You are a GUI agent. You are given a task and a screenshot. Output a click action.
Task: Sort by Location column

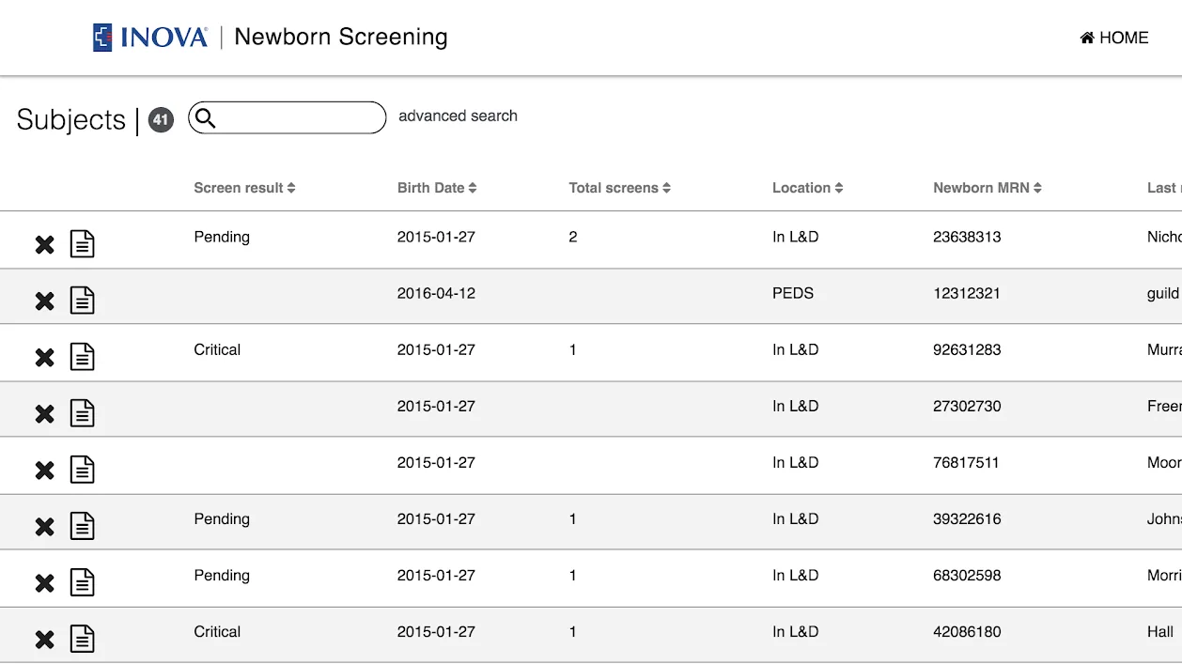[x=807, y=188]
